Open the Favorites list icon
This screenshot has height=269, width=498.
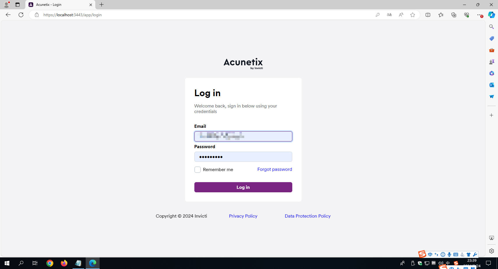click(x=441, y=15)
